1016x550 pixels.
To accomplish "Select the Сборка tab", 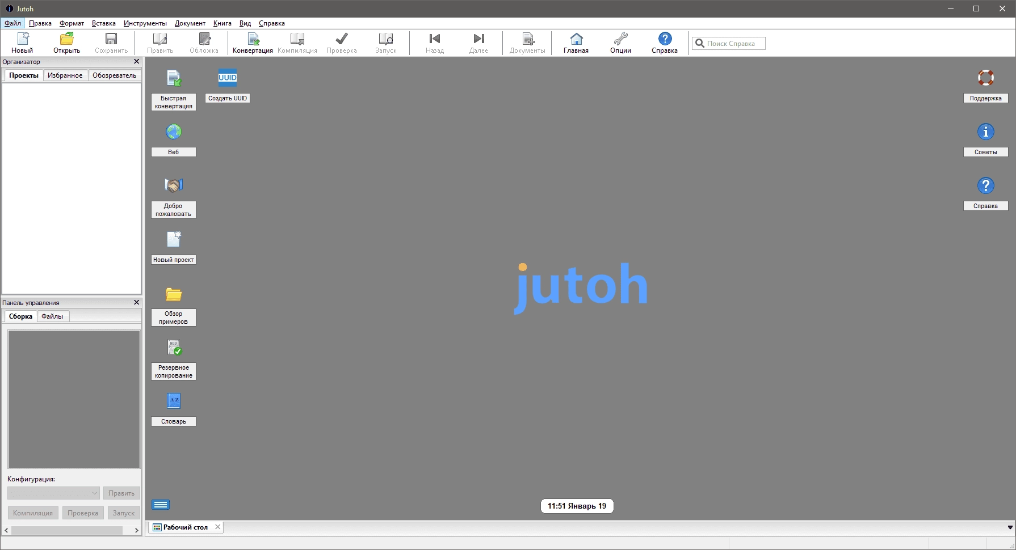I will point(20,316).
